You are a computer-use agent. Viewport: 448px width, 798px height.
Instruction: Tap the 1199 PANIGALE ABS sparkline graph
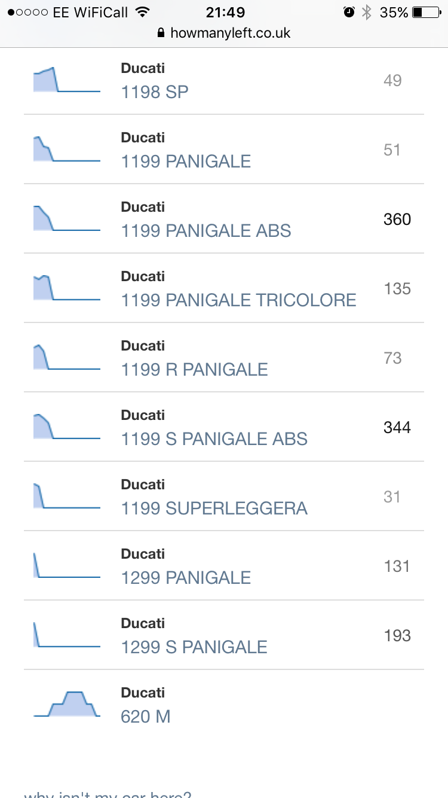coord(67,218)
